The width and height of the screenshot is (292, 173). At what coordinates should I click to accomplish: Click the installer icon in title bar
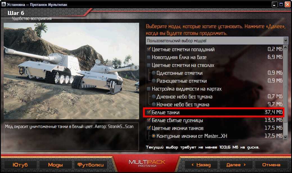(x=4, y=4)
